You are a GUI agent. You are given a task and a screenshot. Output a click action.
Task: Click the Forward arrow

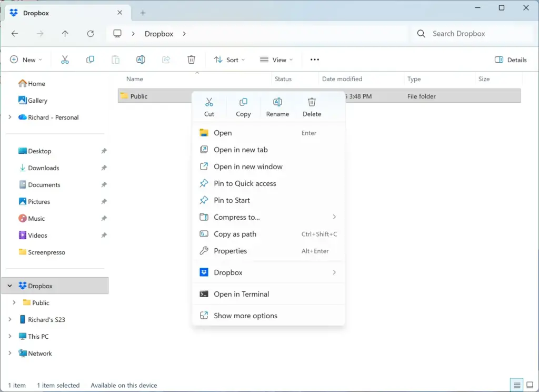40,33
